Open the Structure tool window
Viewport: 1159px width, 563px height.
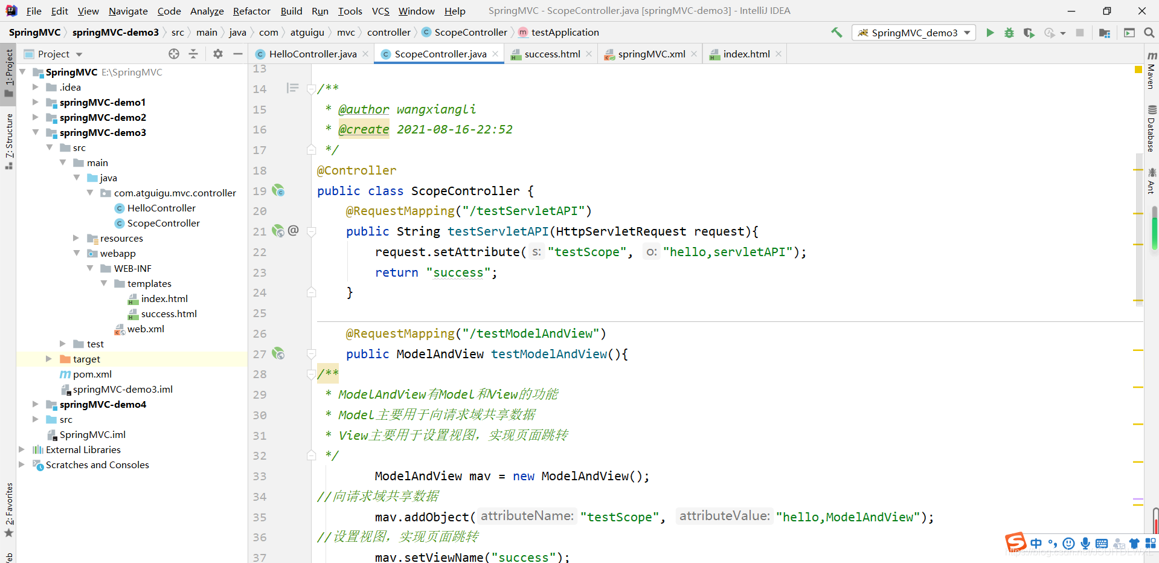tap(8, 141)
